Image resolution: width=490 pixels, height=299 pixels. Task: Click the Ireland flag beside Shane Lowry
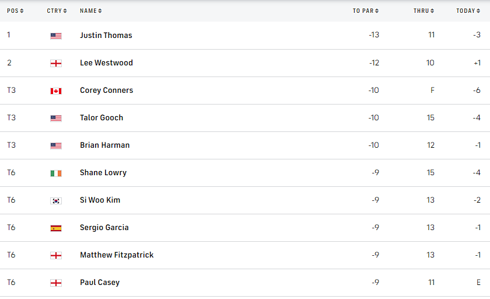pyautogui.click(x=56, y=173)
